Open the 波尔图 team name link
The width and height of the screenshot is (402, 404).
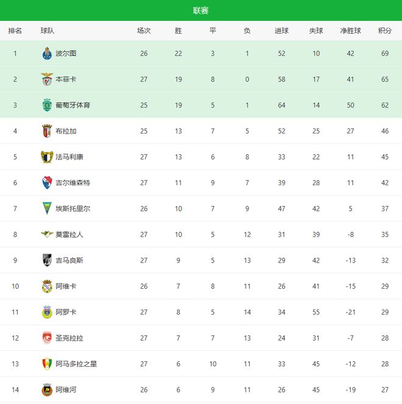66,54
